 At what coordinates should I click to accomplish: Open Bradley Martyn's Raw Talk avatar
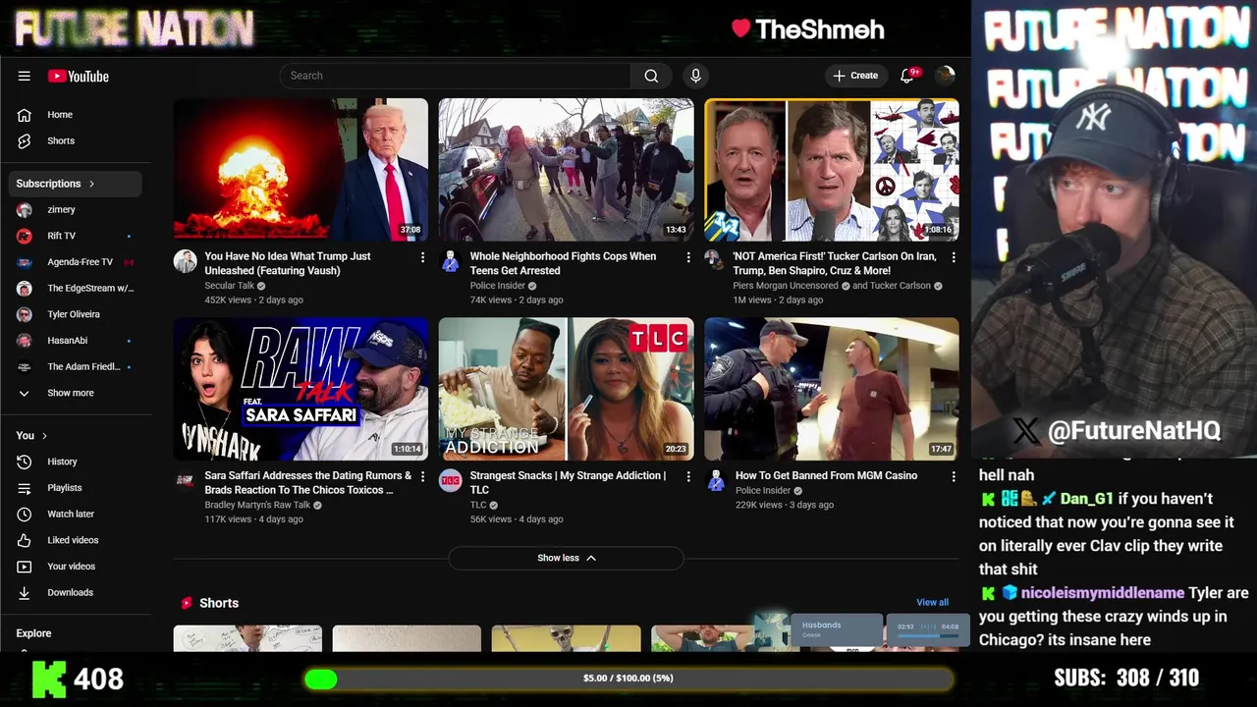point(186,480)
